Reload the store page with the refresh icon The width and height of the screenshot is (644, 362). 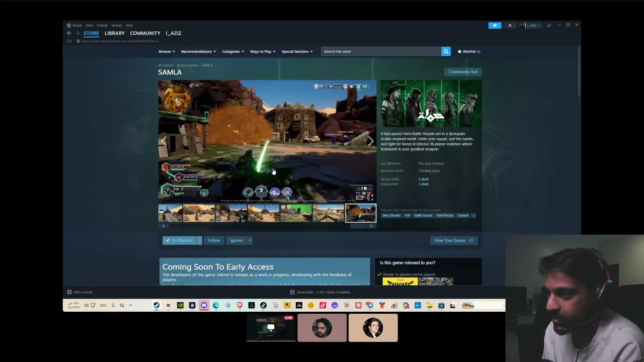pos(69,41)
